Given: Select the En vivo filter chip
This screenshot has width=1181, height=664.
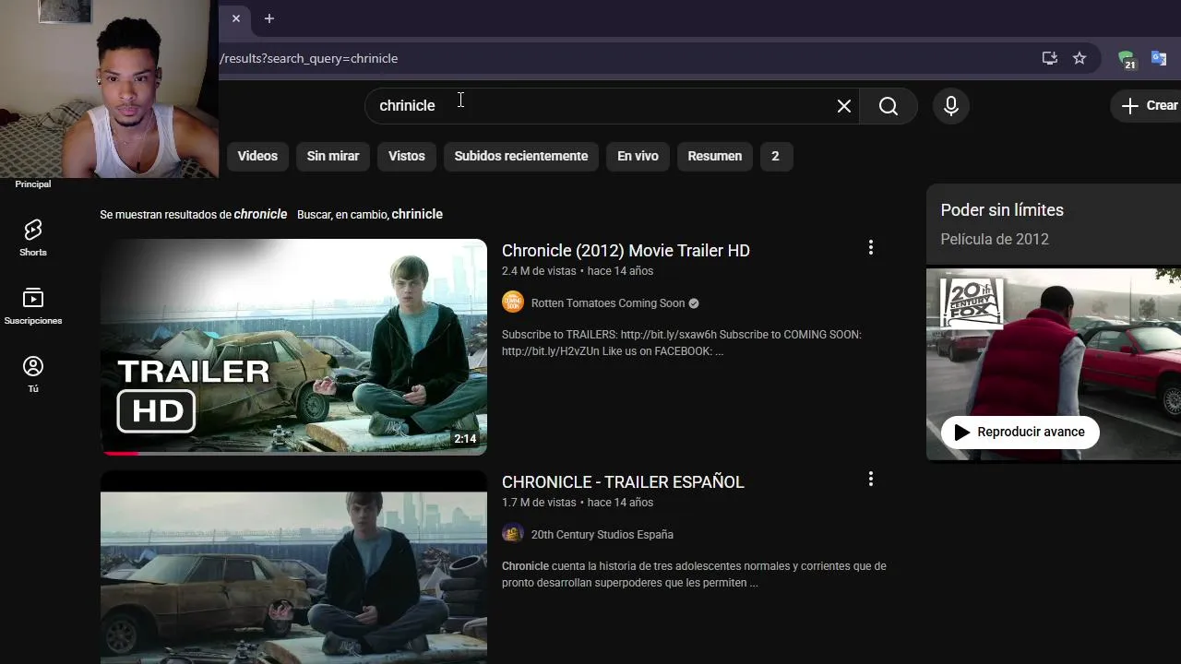Looking at the screenshot, I should [x=638, y=156].
